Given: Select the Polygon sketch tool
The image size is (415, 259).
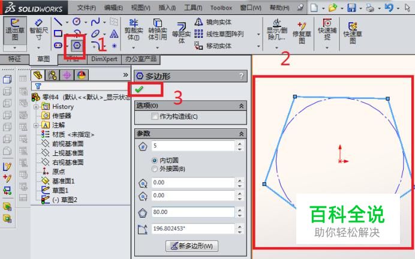Looking at the screenshot, I should point(77,46).
